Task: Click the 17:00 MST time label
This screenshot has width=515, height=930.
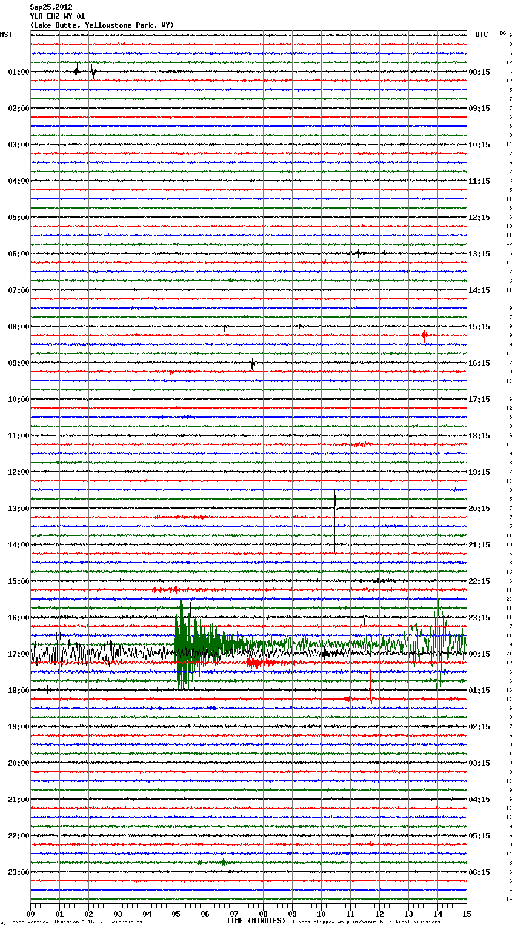Action: 18,654
